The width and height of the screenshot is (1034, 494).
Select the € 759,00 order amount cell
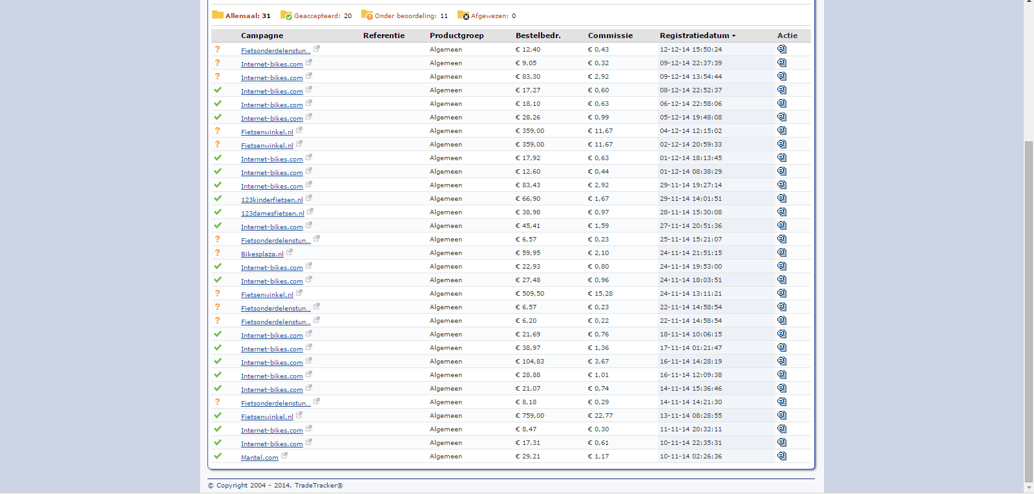530,415
